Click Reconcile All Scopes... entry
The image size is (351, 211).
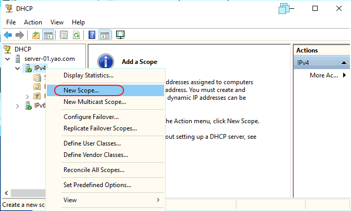click(x=94, y=170)
